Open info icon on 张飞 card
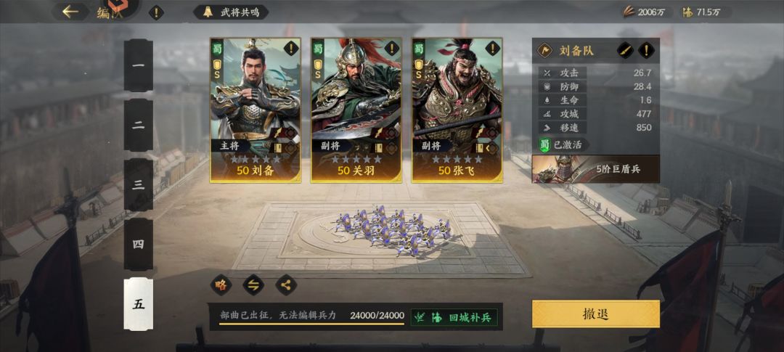 [492, 49]
